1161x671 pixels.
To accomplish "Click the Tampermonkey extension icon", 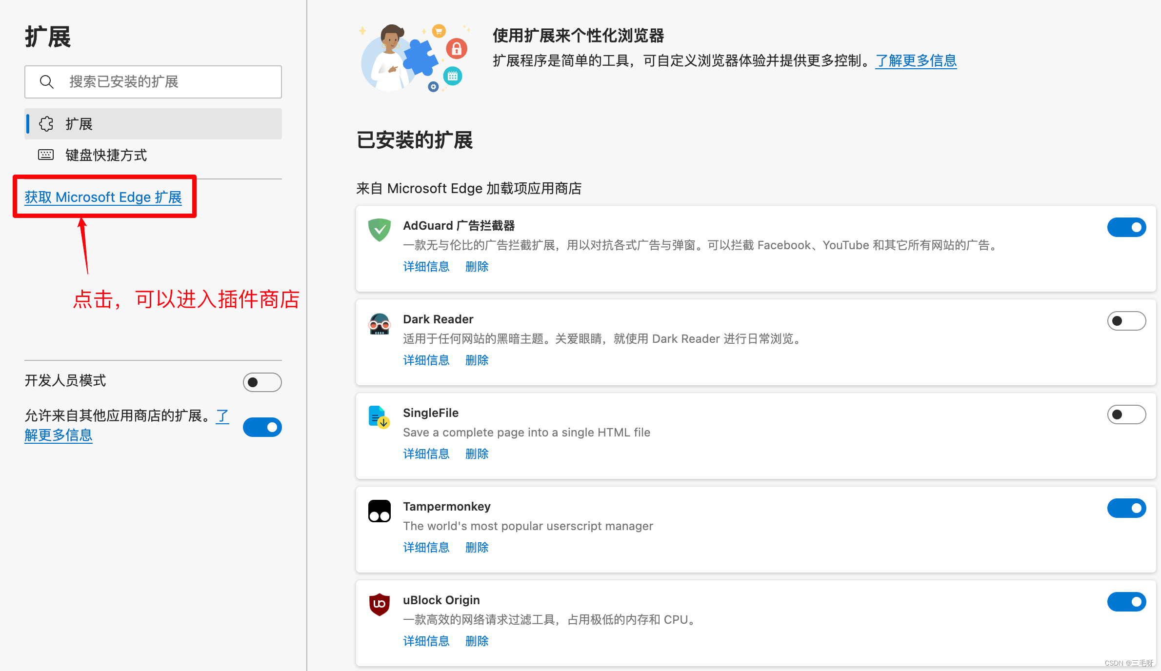I will click(x=379, y=511).
